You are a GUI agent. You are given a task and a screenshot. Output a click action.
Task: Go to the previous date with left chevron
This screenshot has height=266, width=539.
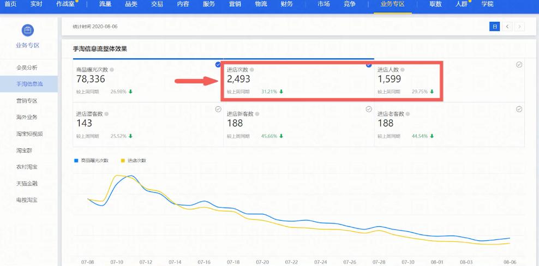pyautogui.click(x=507, y=27)
